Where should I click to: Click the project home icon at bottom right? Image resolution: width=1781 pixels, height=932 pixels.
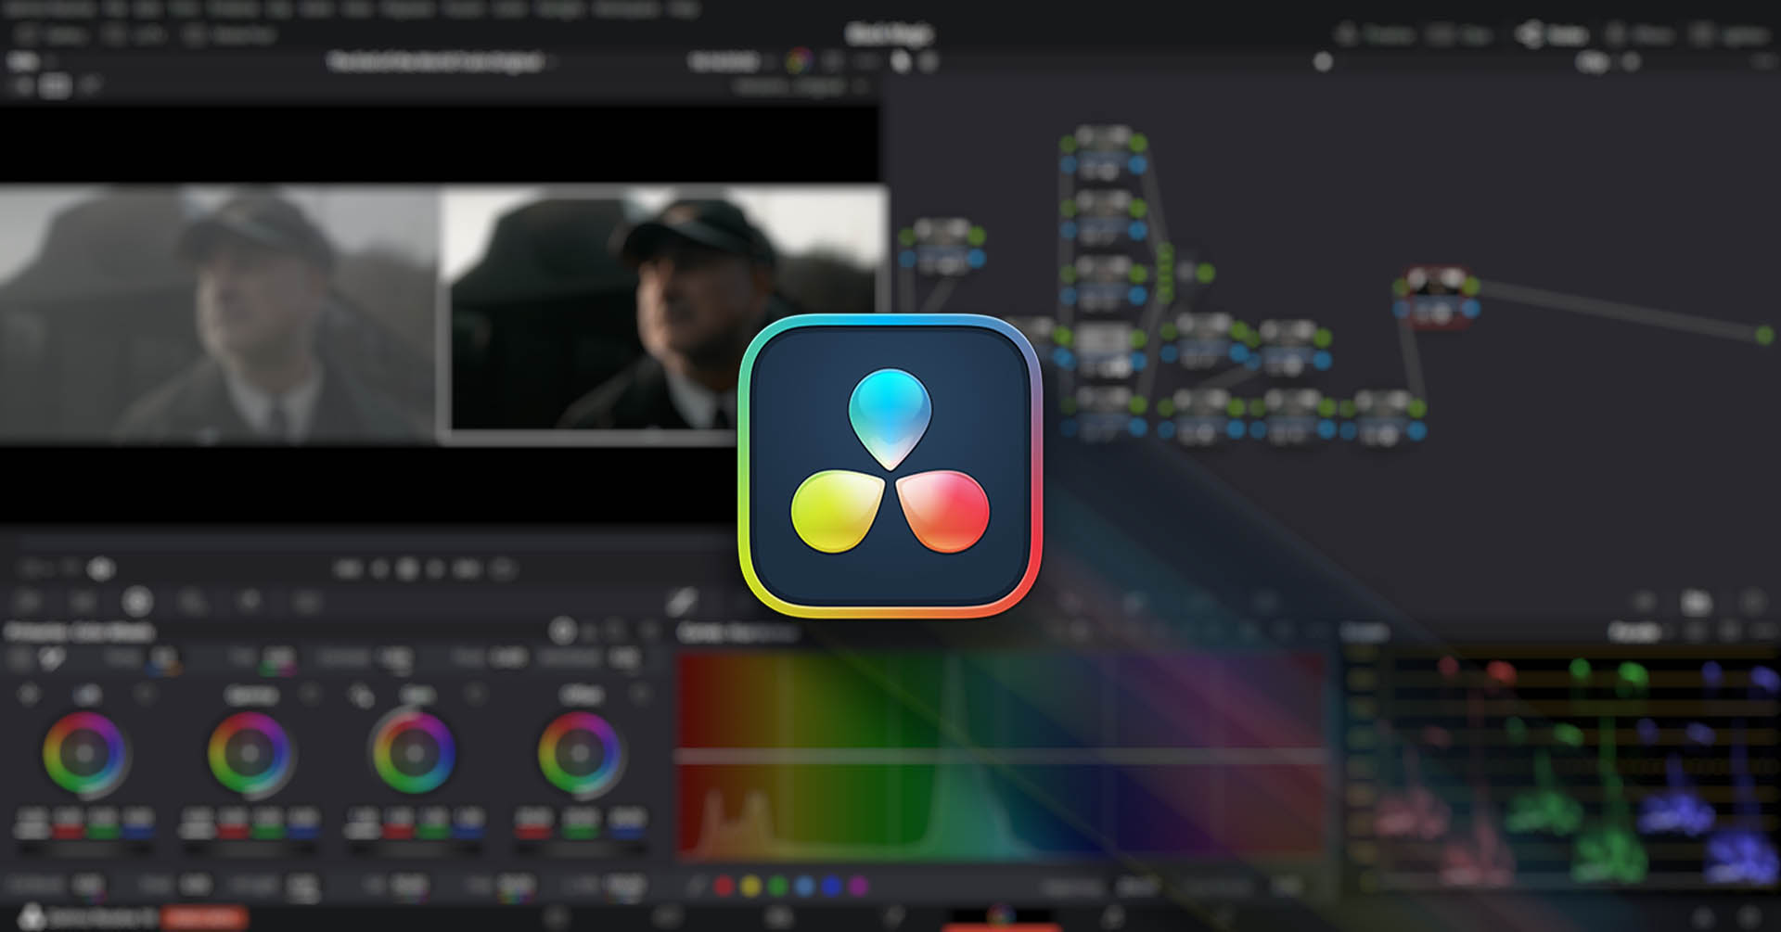(1703, 917)
